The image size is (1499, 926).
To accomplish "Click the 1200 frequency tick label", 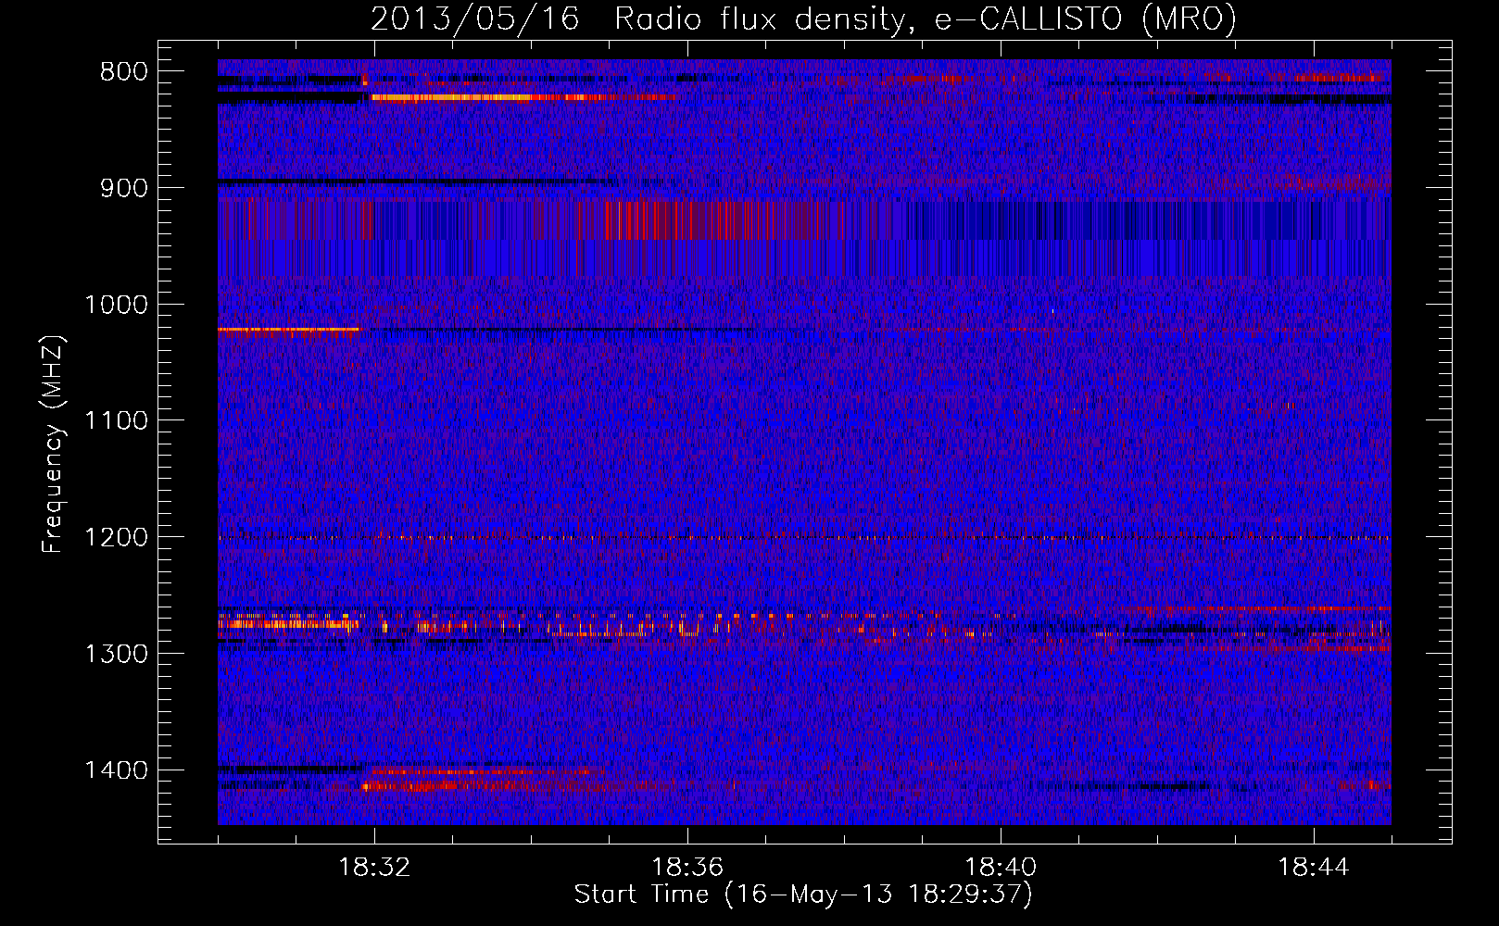I will 116,538.
